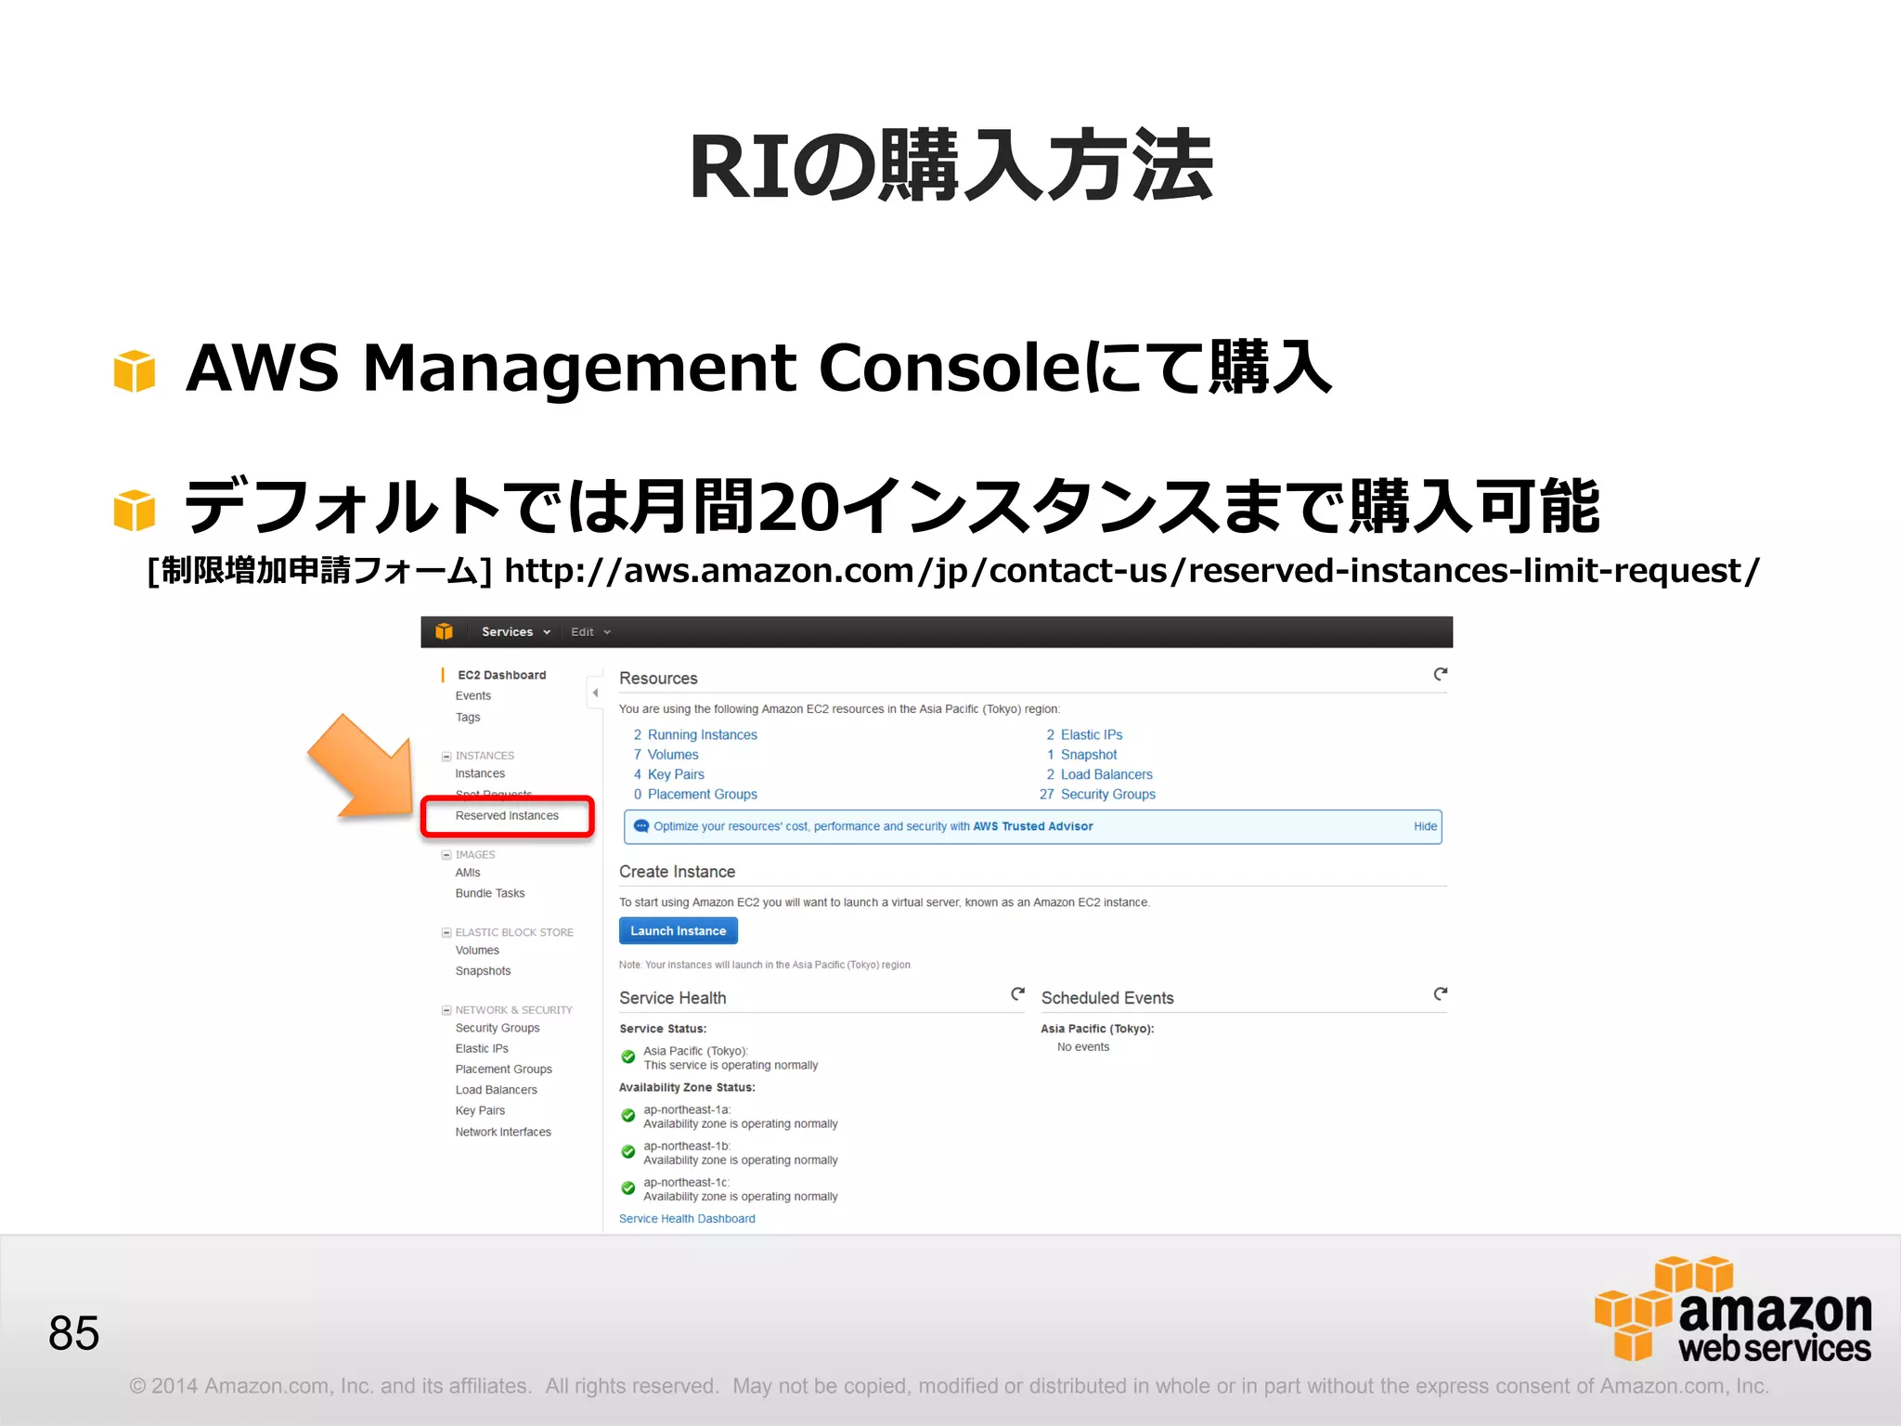Click the ap-northeast-1c status check icon
1901x1426 pixels.
point(628,1188)
